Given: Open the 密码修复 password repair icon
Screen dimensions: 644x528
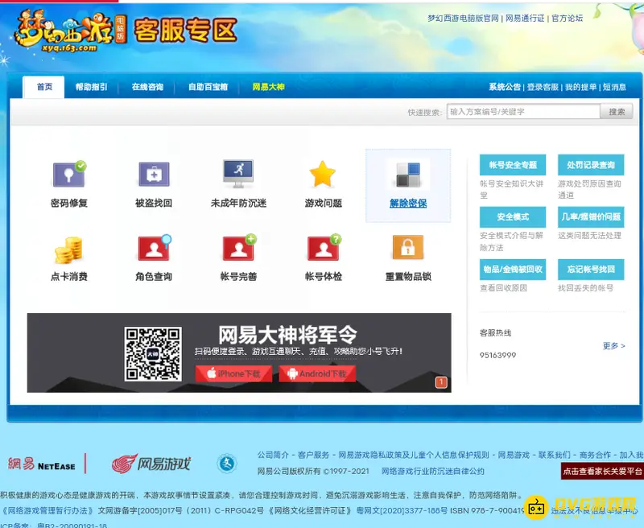Looking at the screenshot, I should click(69, 174).
